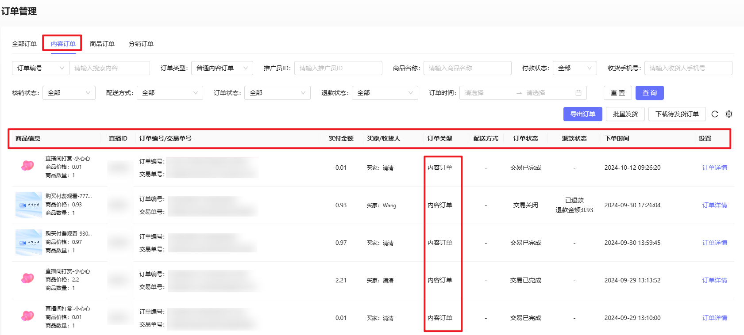Switch to the 商品订单 tab
The width and height of the screenshot is (744, 335).
[102, 44]
